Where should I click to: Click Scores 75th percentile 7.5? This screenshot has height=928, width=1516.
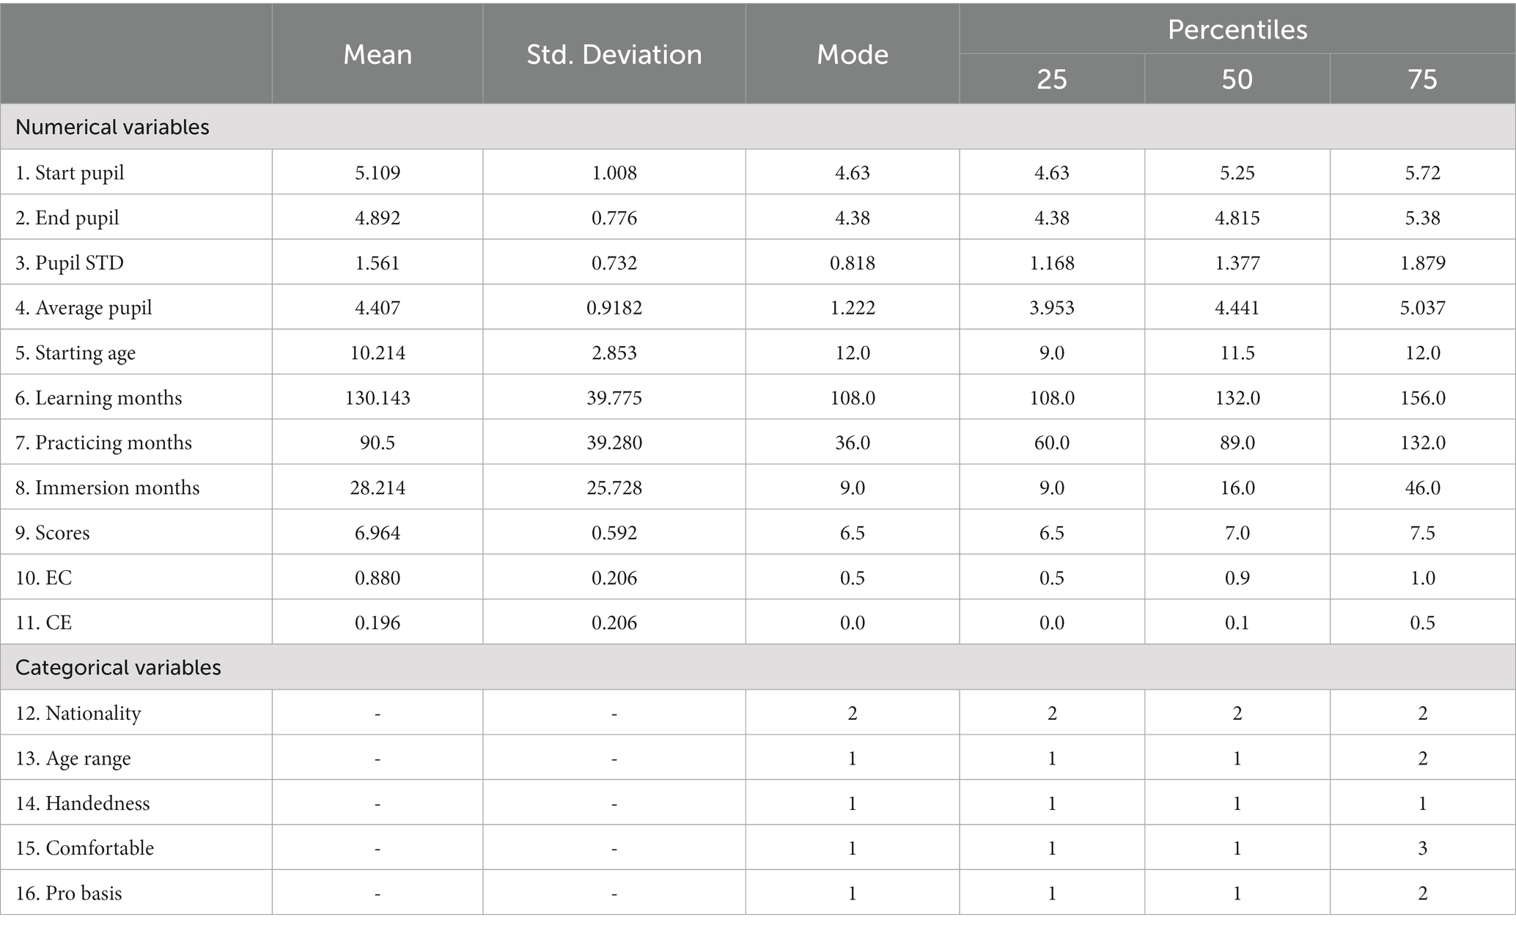(1423, 533)
